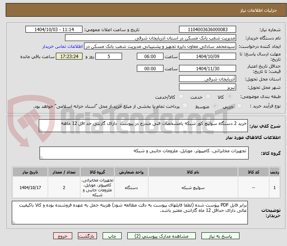
Task: Click the ردیف column header
Action: point(274,172)
